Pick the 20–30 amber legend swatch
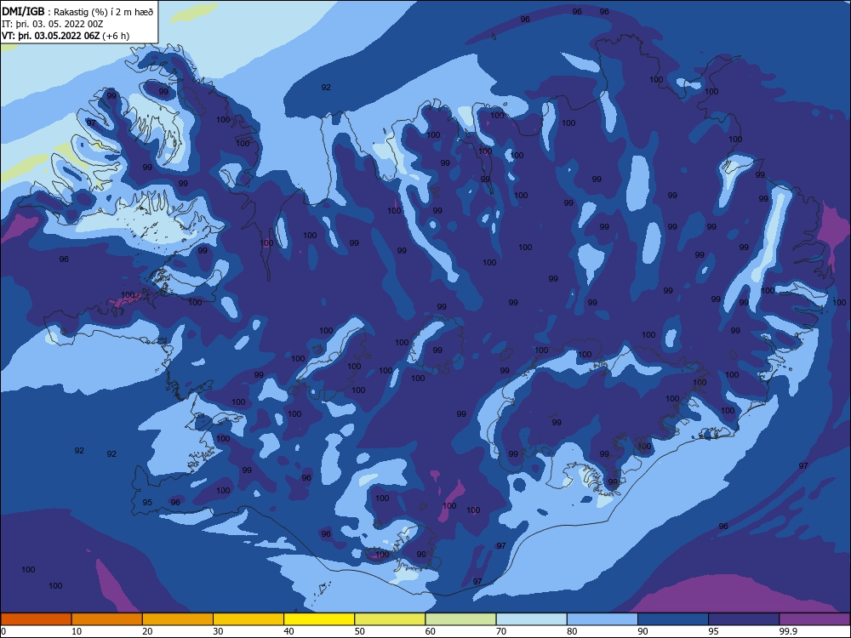 tap(178, 619)
